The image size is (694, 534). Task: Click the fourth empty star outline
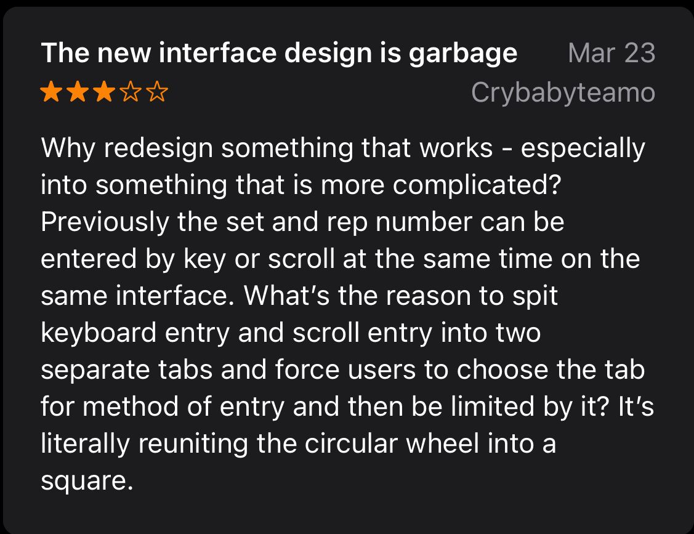coord(131,92)
